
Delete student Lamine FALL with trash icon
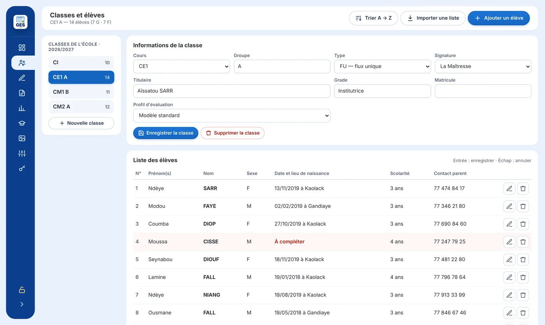pyautogui.click(x=523, y=278)
